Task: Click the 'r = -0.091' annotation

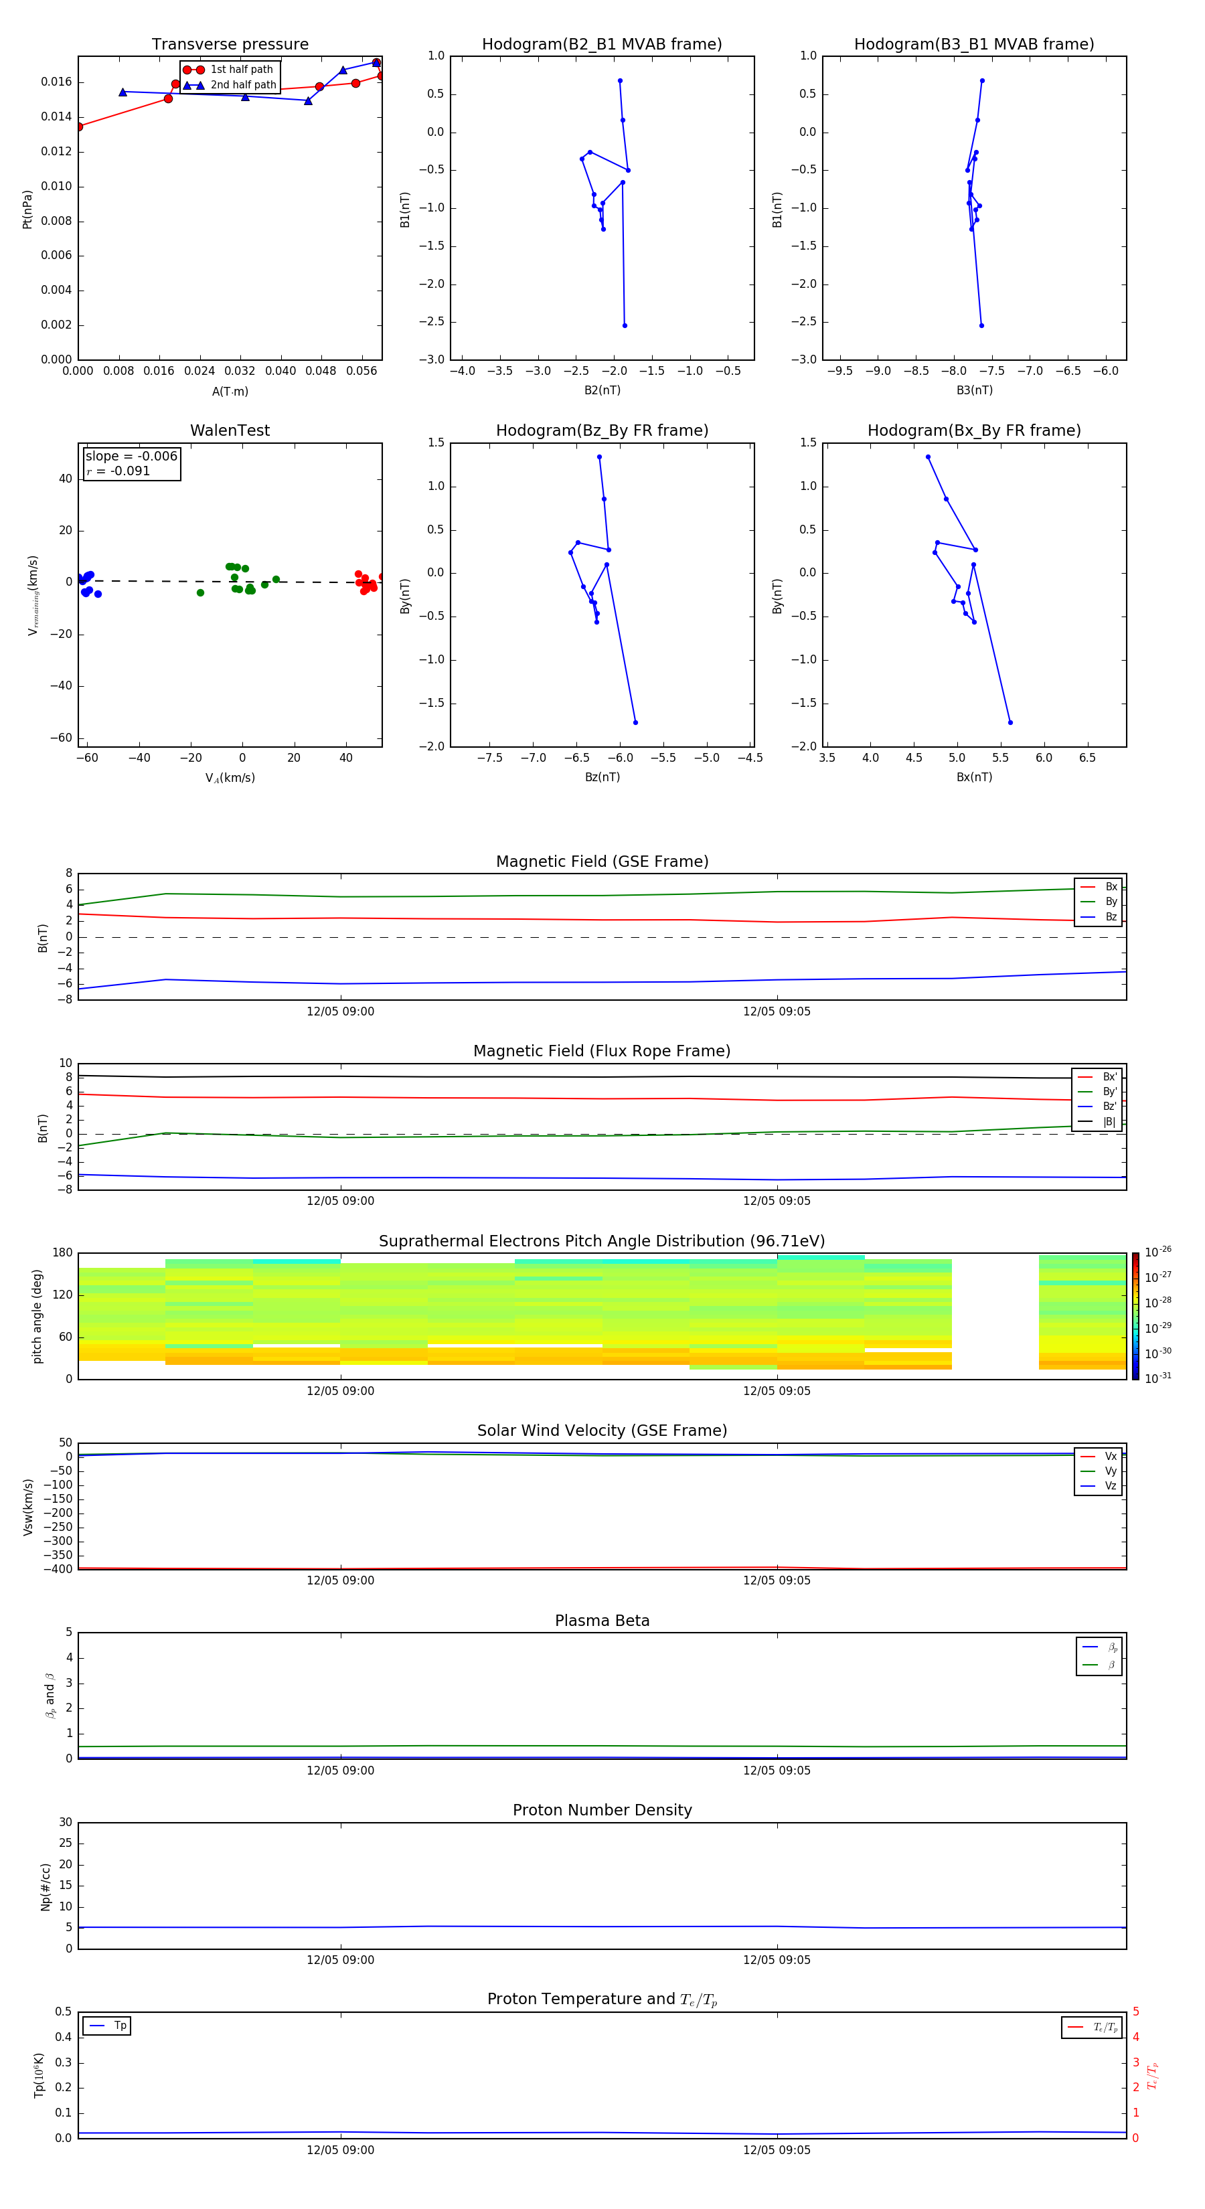Action: click(x=118, y=471)
